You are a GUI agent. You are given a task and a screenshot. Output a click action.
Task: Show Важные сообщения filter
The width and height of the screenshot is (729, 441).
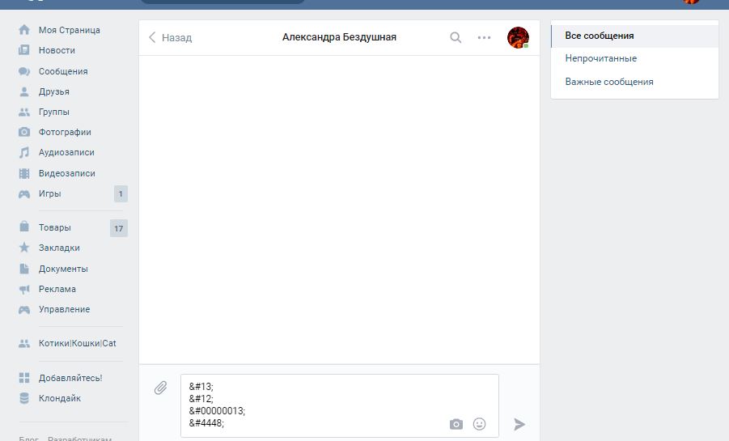608,82
